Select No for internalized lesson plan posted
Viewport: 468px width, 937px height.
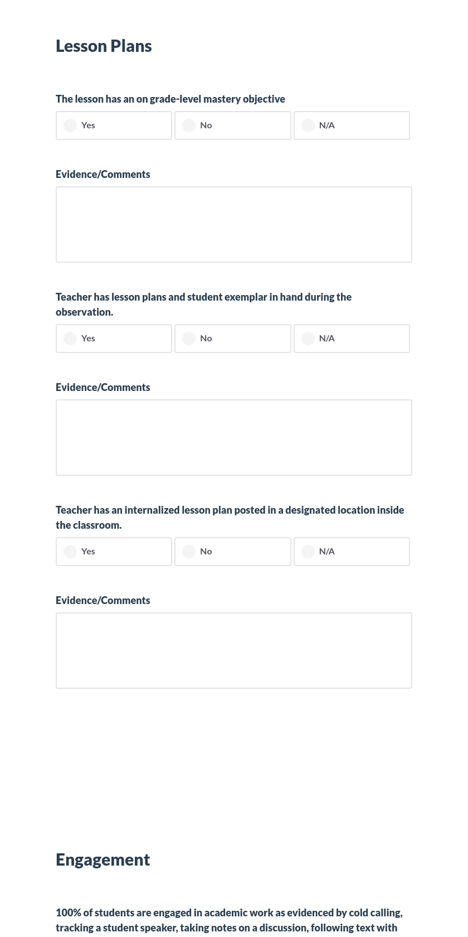tap(189, 552)
